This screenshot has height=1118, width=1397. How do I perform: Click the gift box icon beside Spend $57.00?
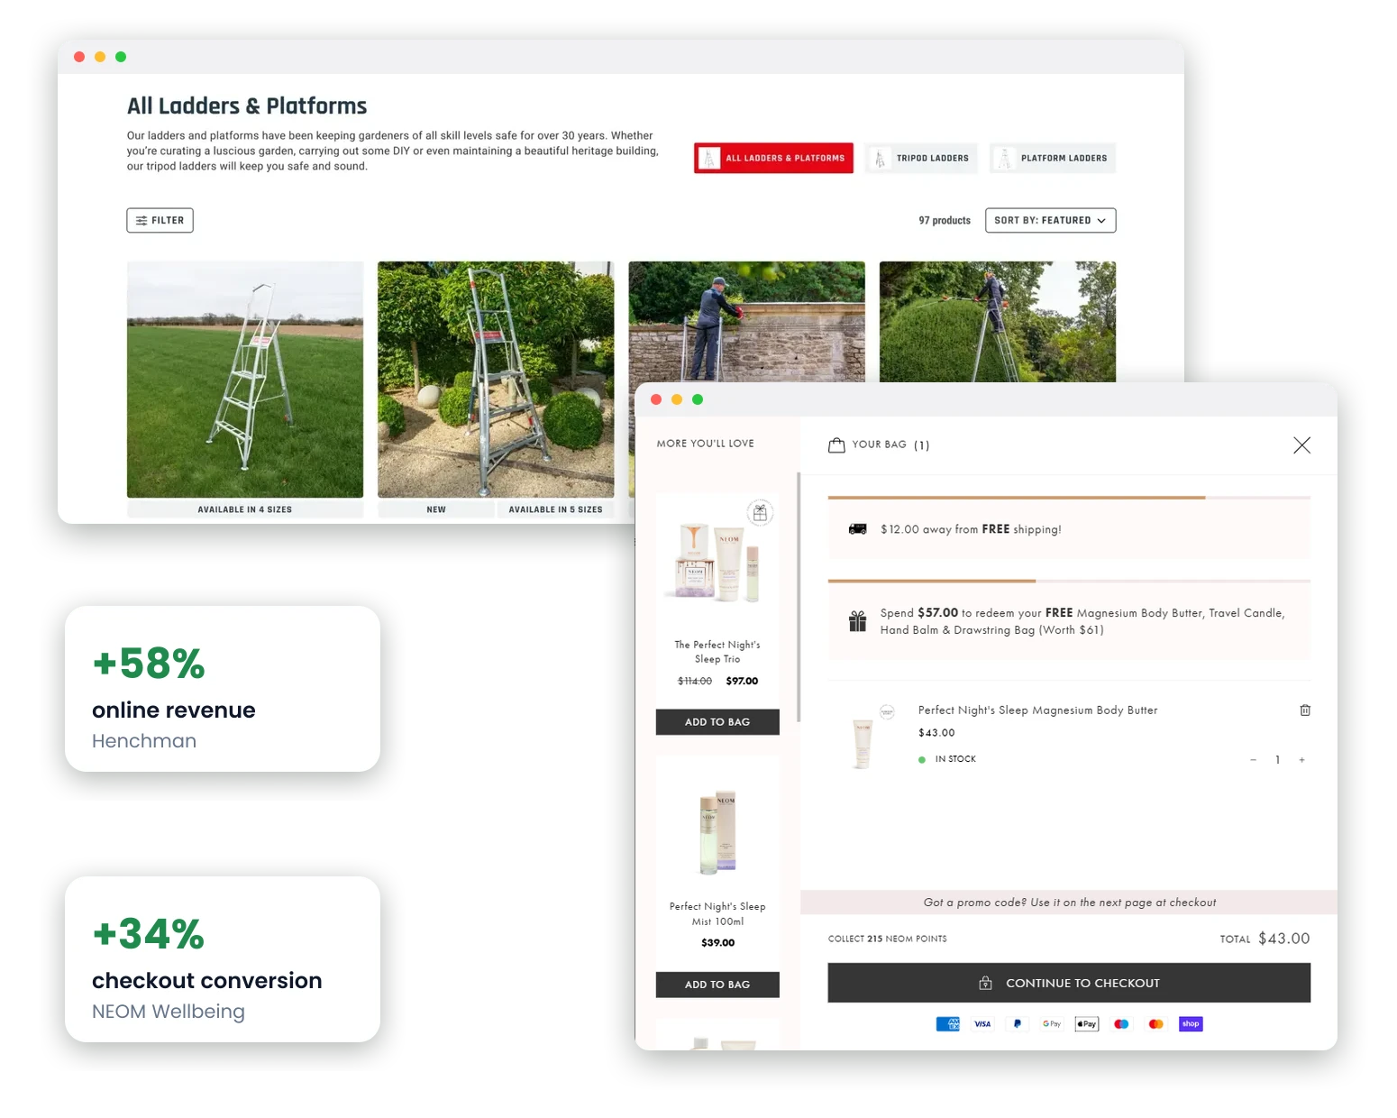click(857, 621)
